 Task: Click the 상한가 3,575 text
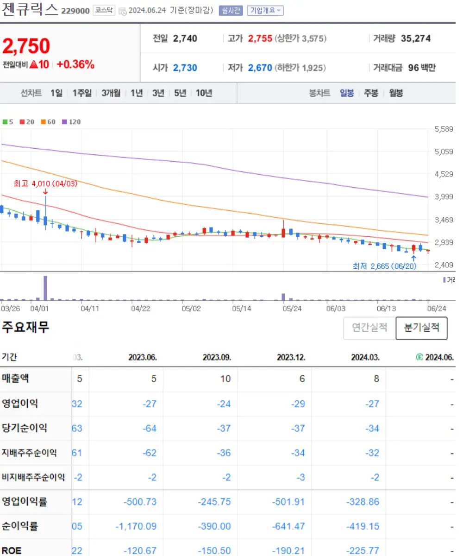(x=301, y=38)
